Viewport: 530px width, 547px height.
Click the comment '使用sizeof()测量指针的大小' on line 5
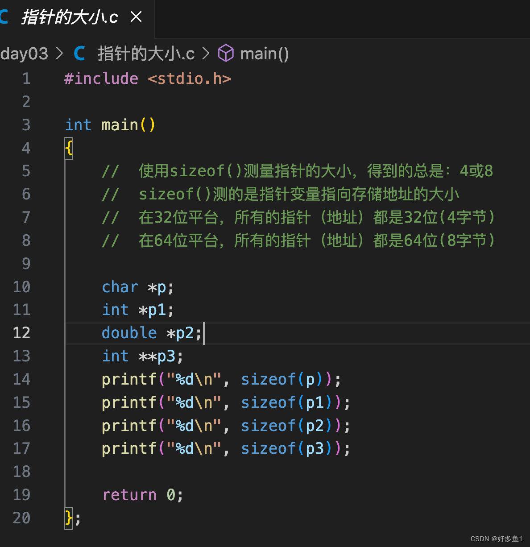click(245, 171)
